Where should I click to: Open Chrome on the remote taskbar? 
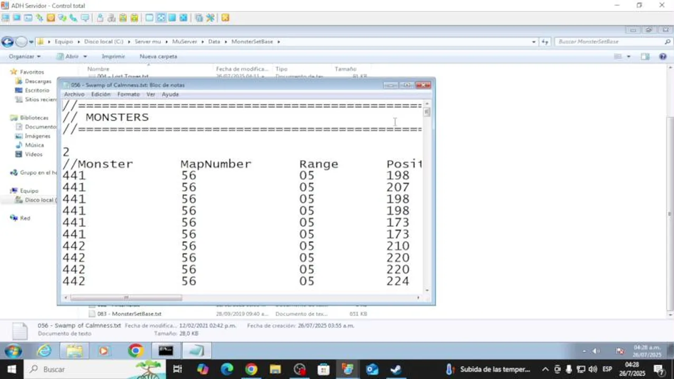click(136, 351)
